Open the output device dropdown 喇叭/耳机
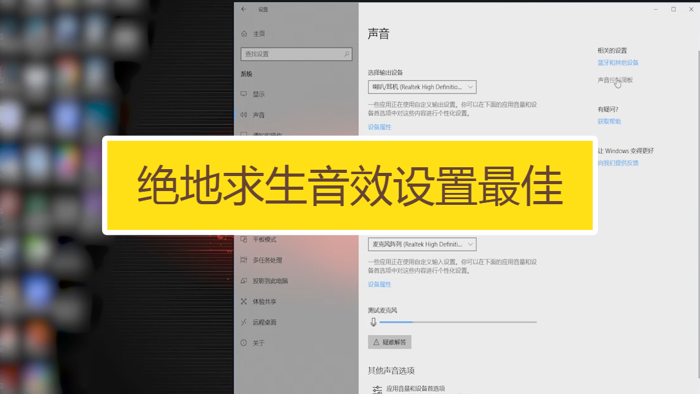 click(x=422, y=87)
